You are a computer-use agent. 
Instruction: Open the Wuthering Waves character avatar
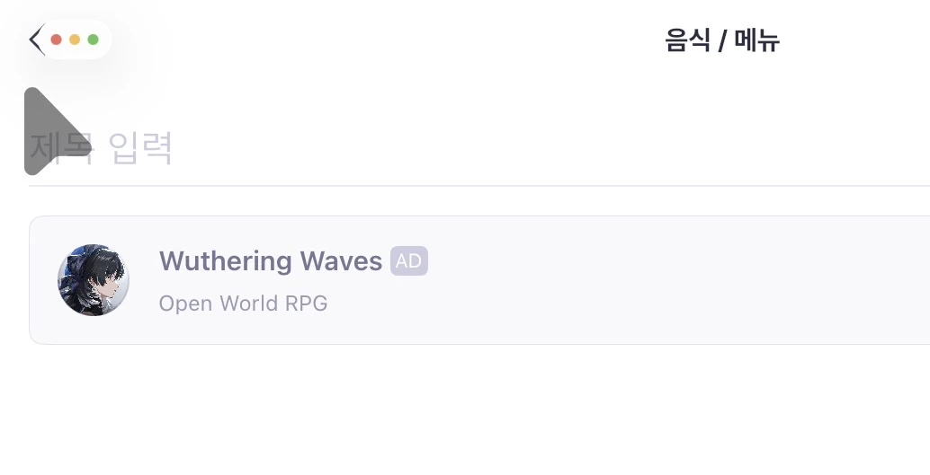(x=94, y=280)
